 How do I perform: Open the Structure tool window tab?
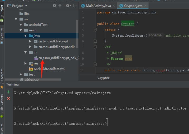(x=2, y=129)
